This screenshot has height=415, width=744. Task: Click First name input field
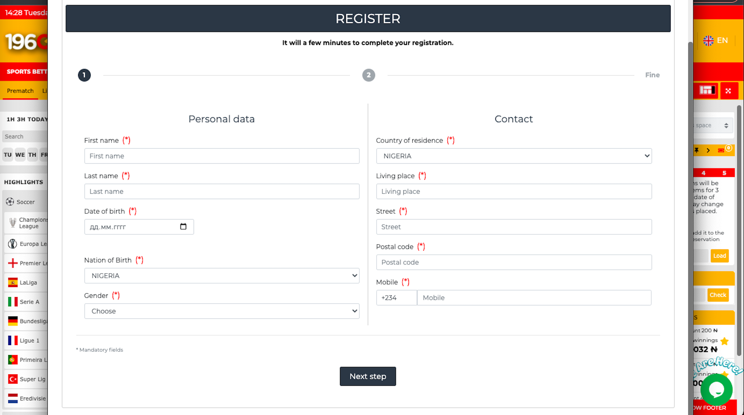pyautogui.click(x=221, y=156)
